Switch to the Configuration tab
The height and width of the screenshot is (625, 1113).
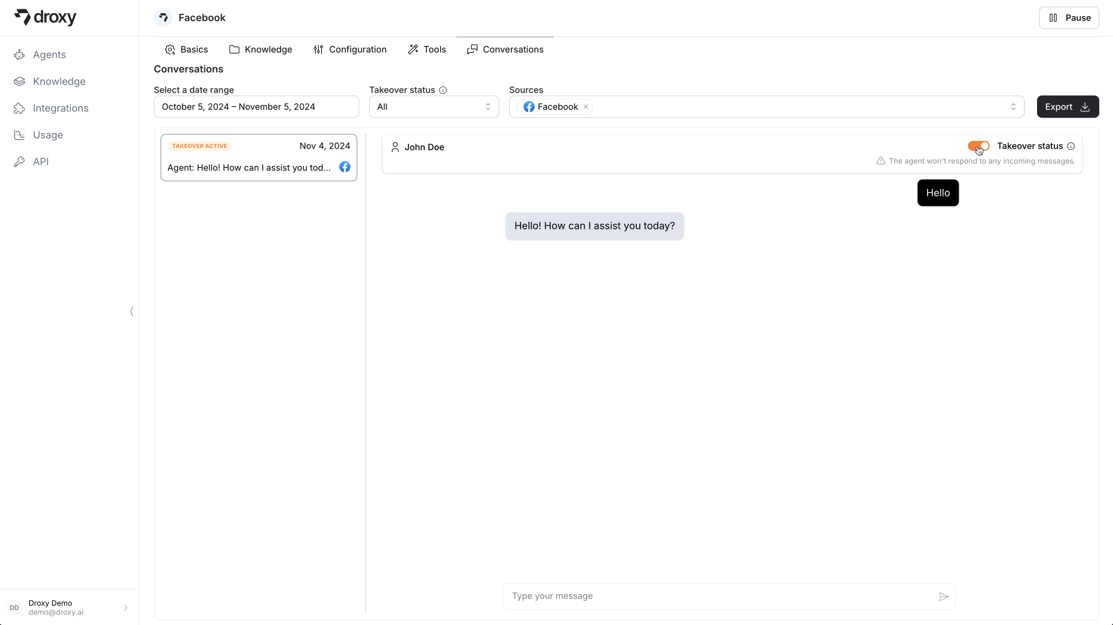350,50
